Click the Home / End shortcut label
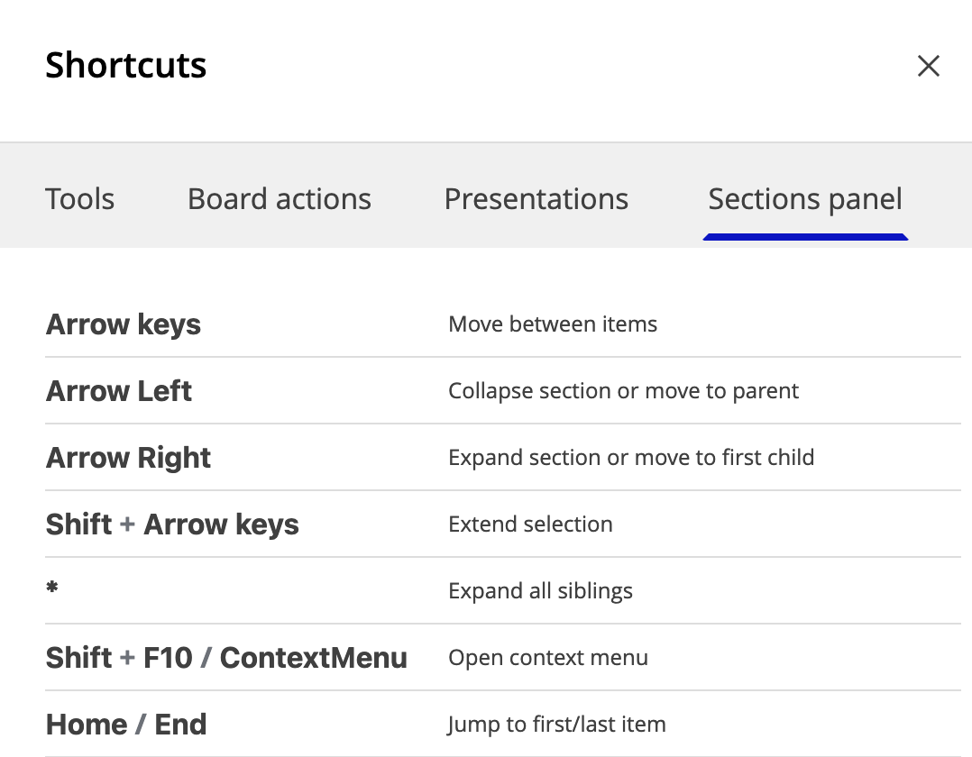The image size is (972, 757). click(x=126, y=725)
